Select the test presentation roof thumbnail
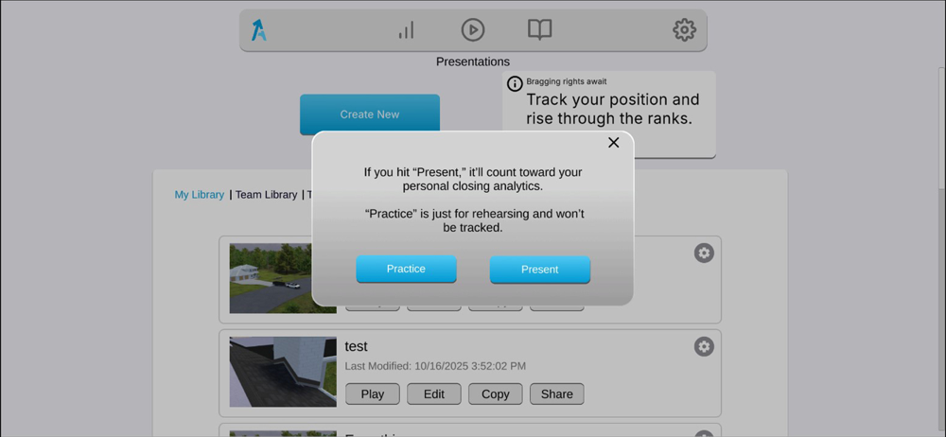Image resolution: width=946 pixels, height=437 pixels. coord(283,372)
